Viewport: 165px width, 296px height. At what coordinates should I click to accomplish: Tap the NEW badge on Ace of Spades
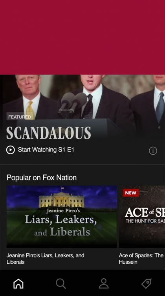(x=131, y=193)
